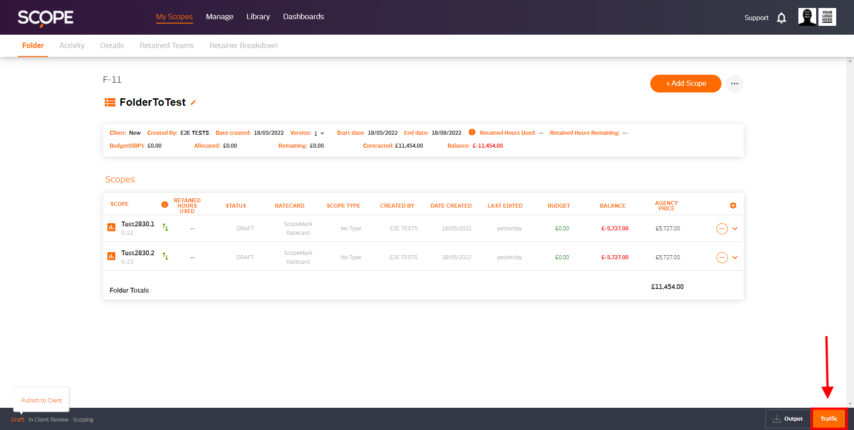Click the folder list icon beside FolderToTest
The width and height of the screenshot is (854, 430).
[110, 103]
